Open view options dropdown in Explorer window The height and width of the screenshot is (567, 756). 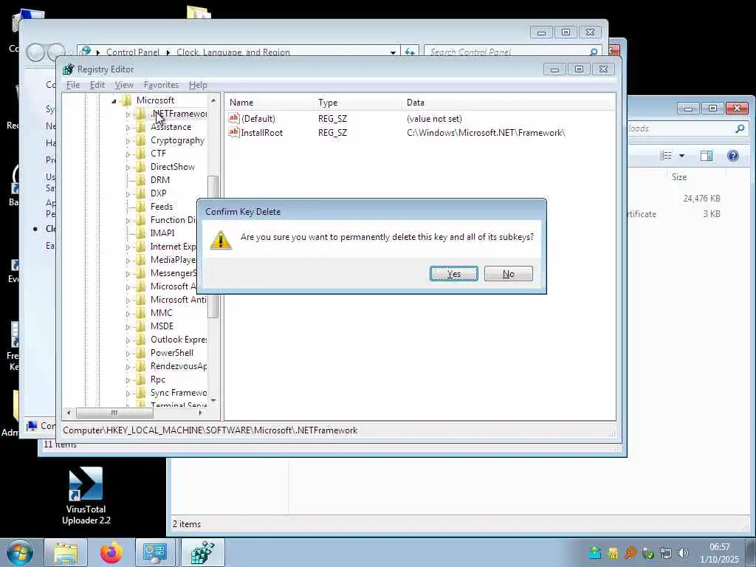click(x=681, y=156)
